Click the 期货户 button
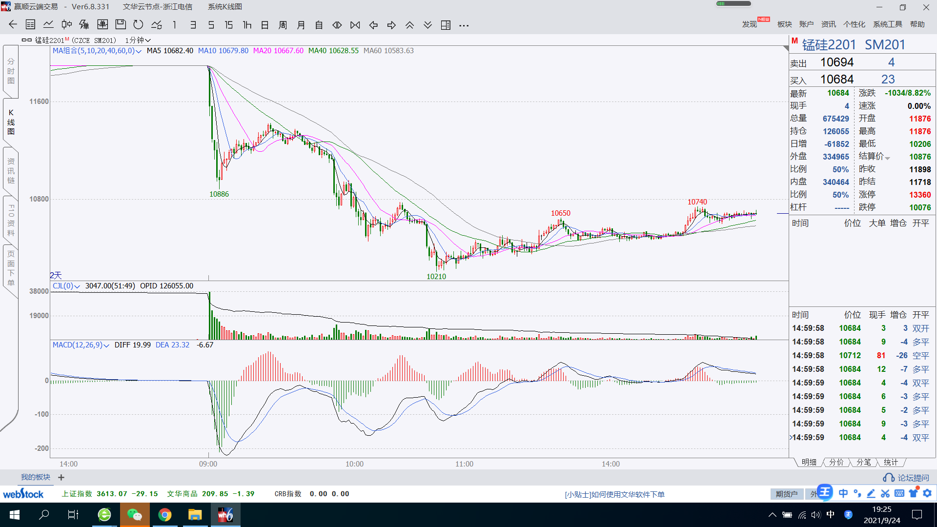 [787, 494]
